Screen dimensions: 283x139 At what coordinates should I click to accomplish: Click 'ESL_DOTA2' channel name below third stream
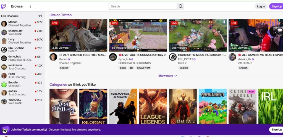point(185,59)
